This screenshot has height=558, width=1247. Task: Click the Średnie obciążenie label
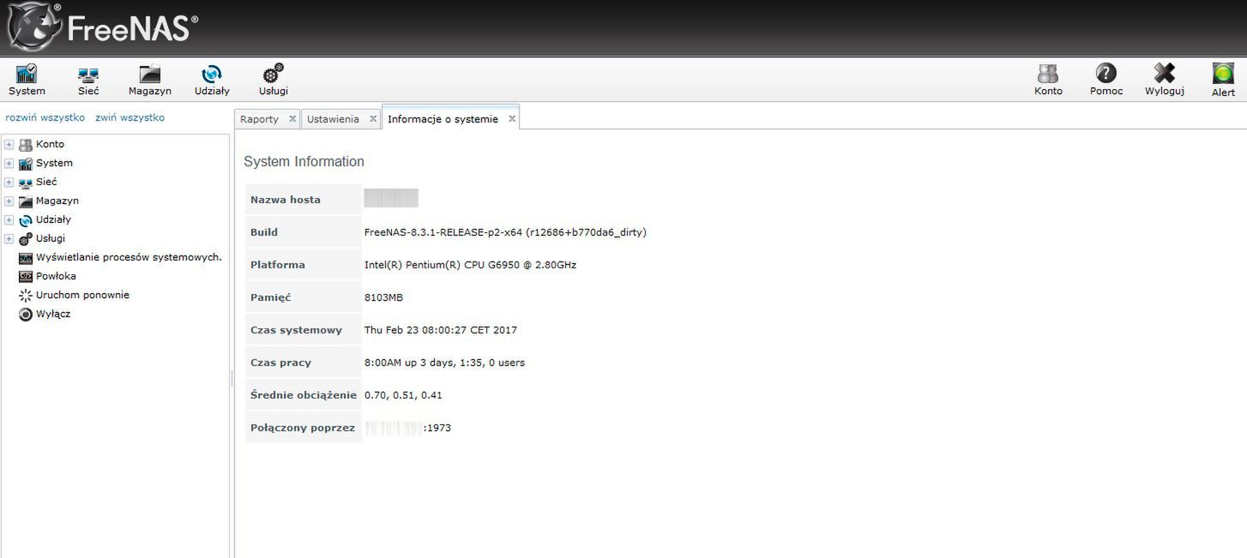coord(304,395)
